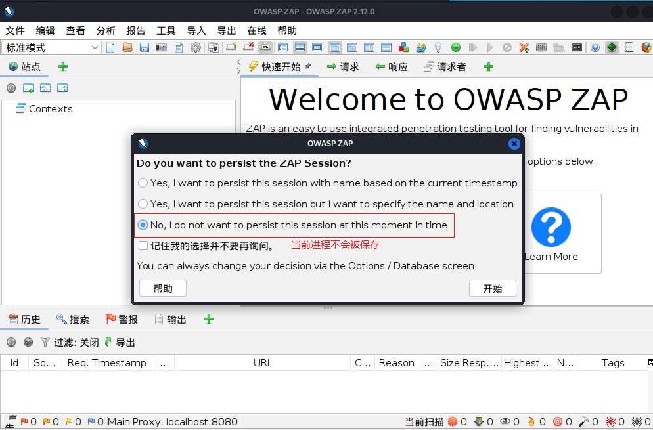Viewport: 653px width, 430px height.
Task: Switch to the 请求 tab
Action: (343, 66)
